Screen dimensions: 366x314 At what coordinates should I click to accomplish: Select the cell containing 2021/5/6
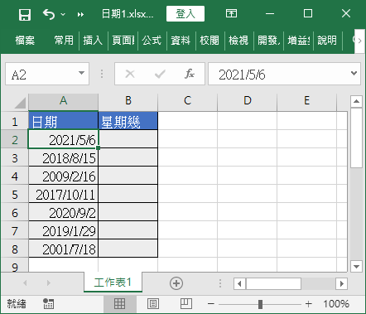coord(63,139)
